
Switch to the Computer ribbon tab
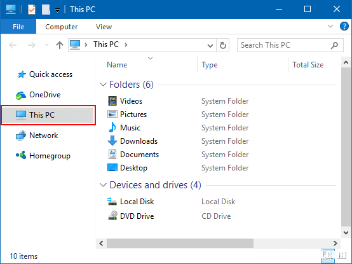[x=61, y=27]
